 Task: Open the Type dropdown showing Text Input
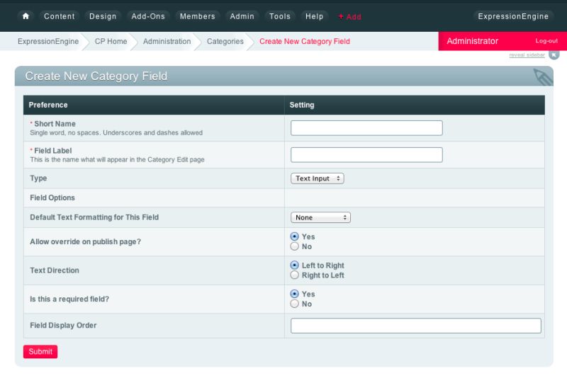tap(317, 178)
